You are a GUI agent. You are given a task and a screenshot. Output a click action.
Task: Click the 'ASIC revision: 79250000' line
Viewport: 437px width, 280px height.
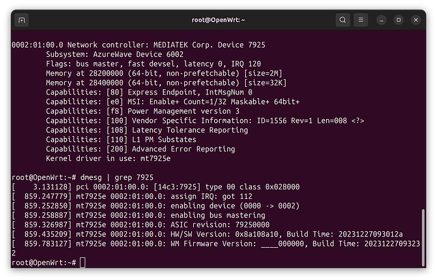(141, 225)
